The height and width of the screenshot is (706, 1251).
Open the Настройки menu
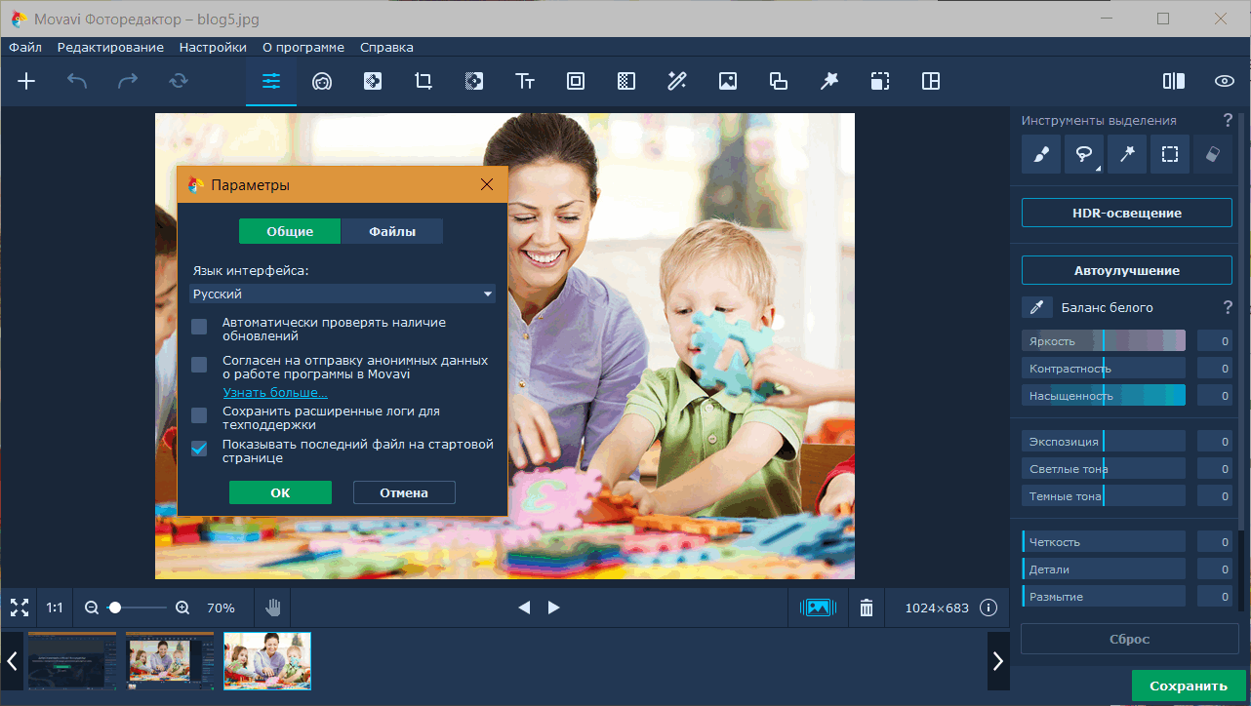213,47
